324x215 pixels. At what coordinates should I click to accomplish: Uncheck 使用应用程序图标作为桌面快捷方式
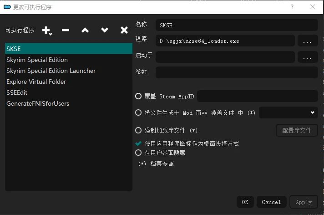tap(138, 143)
